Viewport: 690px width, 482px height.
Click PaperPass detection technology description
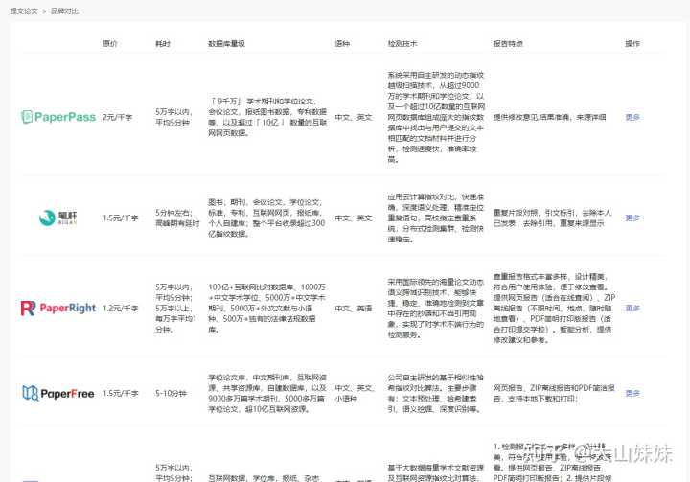point(436,117)
